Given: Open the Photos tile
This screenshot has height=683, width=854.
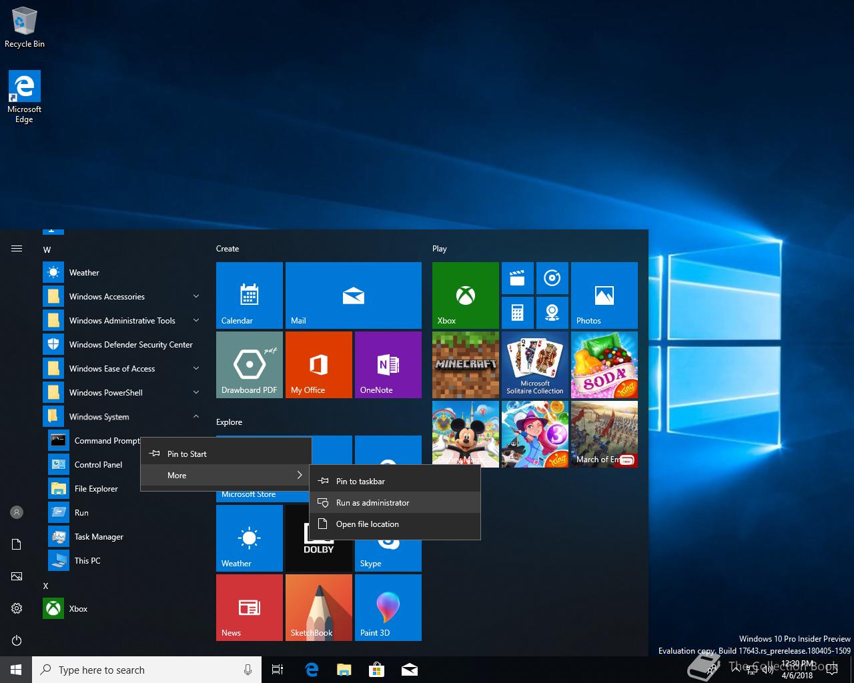Looking at the screenshot, I should coord(604,295).
